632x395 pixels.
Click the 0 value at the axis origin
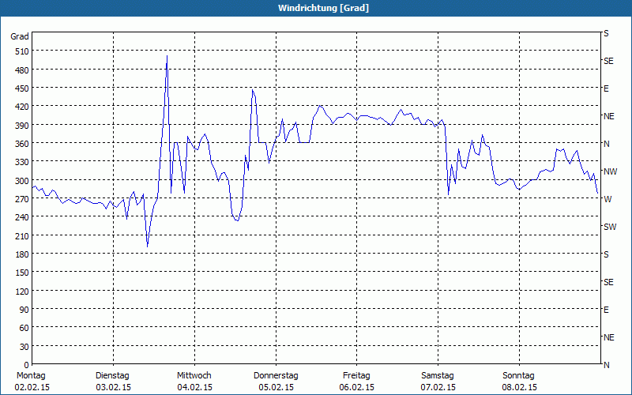pyautogui.click(x=27, y=365)
